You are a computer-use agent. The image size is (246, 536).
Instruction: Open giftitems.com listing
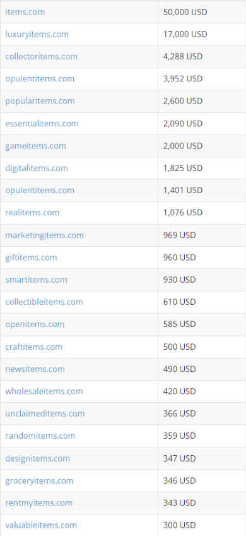[x=31, y=257]
